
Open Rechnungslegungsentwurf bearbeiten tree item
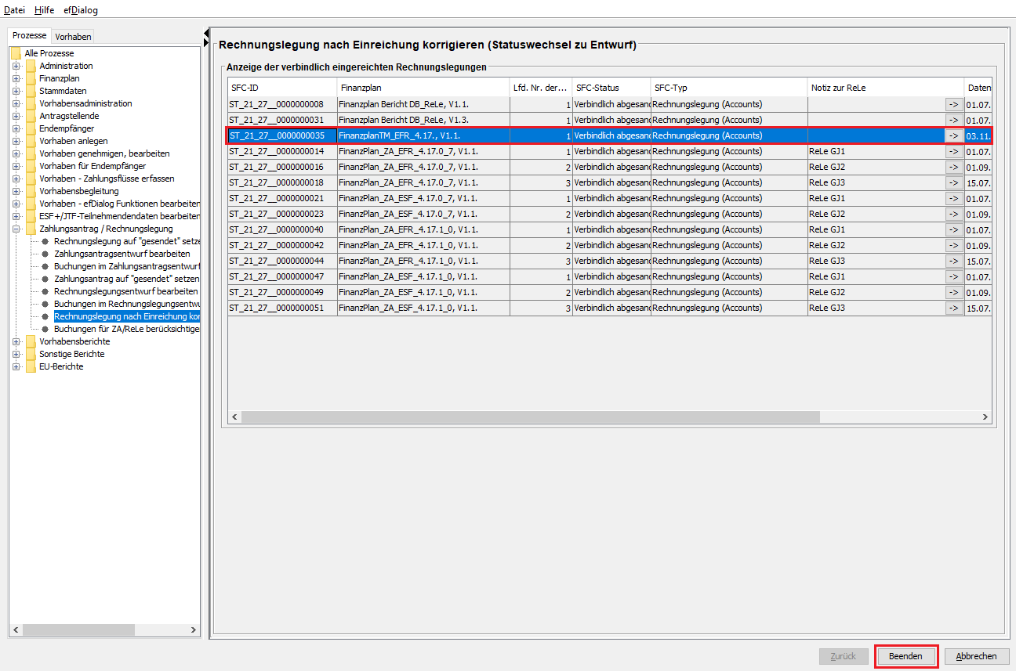click(x=125, y=291)
